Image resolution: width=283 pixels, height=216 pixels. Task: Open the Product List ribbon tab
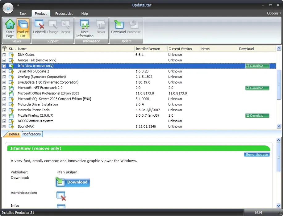[x=64, y=14]
